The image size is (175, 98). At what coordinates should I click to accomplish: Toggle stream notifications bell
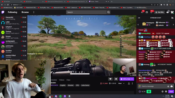click(116, 79)
